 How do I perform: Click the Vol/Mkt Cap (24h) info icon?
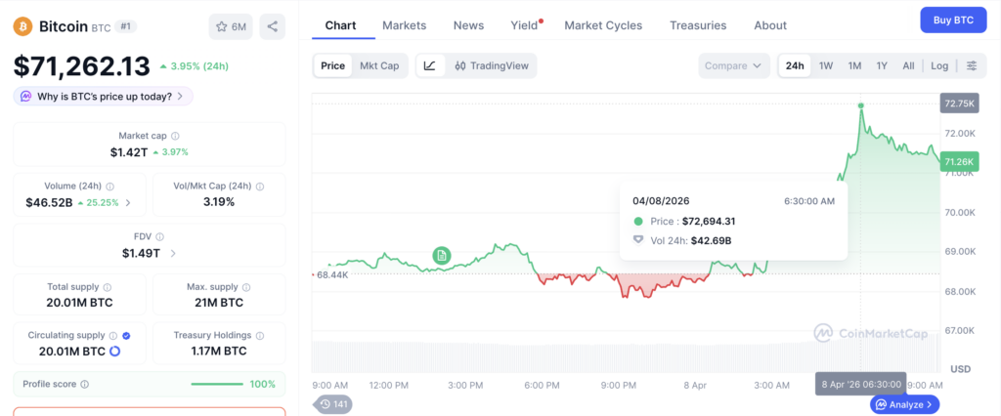(x=260, y=187)
